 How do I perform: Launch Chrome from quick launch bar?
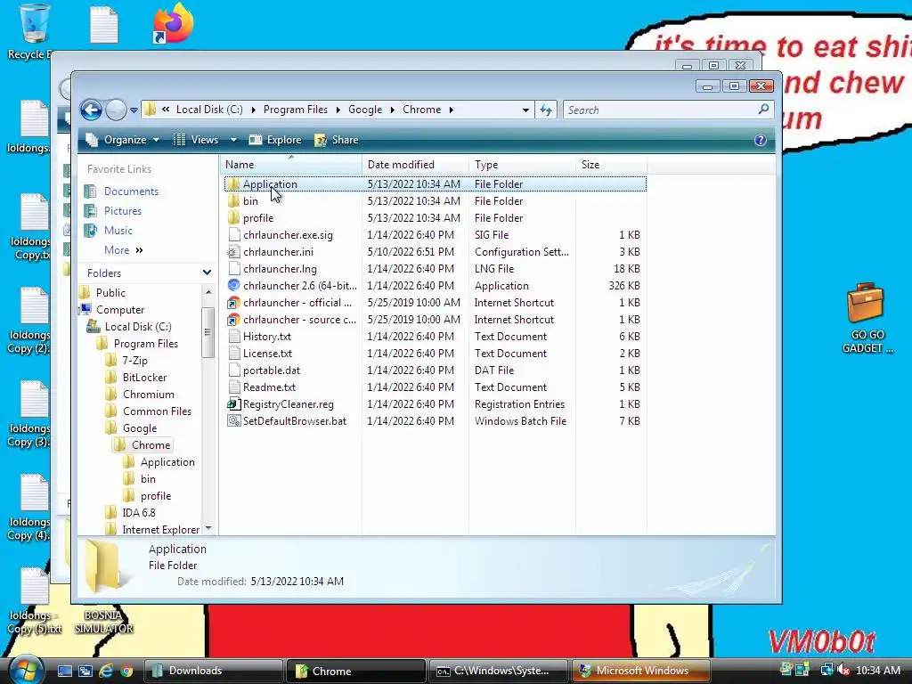pyautogui.click(x=126, y=672)
